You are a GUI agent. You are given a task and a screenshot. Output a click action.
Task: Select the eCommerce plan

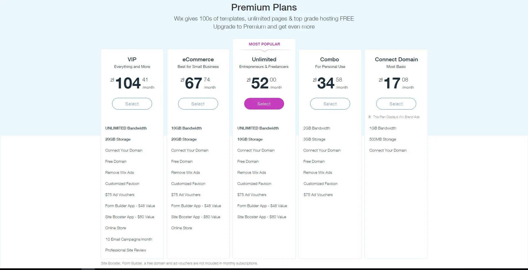point(198,104)
